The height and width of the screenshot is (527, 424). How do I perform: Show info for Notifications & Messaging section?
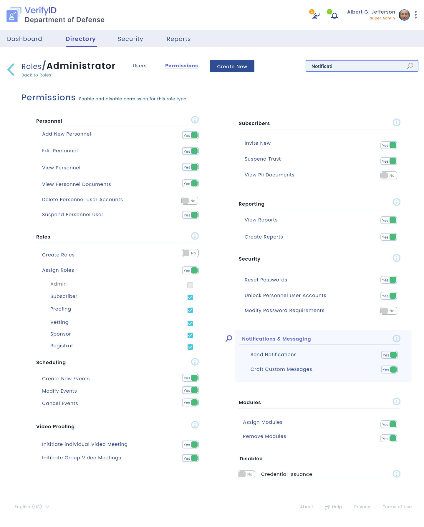click(x=397, y=338)
